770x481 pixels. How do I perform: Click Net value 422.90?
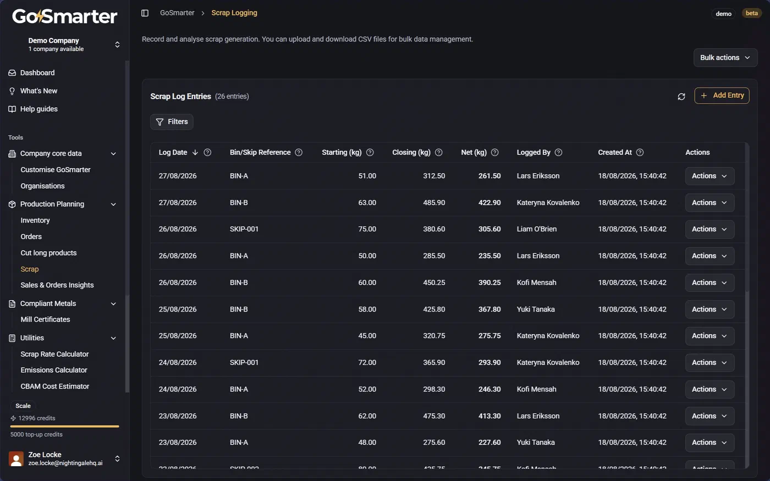tap(490, 203)
